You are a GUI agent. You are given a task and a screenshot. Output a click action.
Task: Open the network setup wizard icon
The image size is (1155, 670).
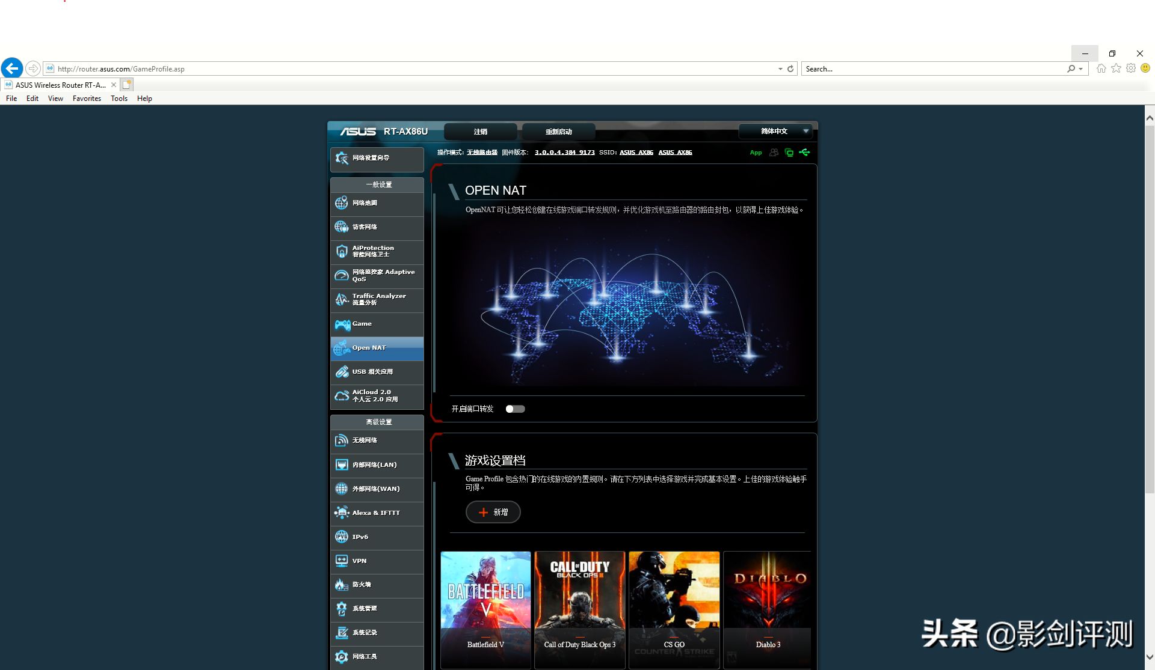(x=342, y=158)
